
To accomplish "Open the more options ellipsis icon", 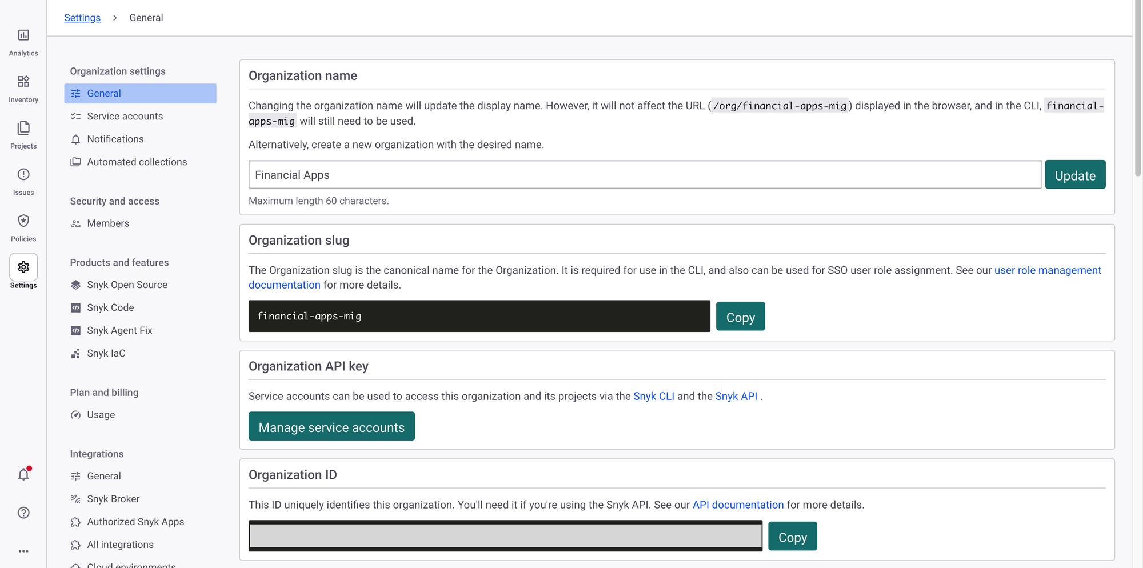I will pos(23,551).
